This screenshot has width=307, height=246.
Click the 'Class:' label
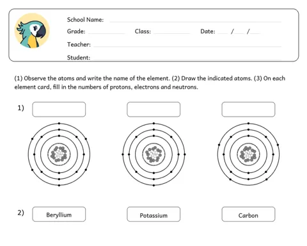[x=143, y=31]
